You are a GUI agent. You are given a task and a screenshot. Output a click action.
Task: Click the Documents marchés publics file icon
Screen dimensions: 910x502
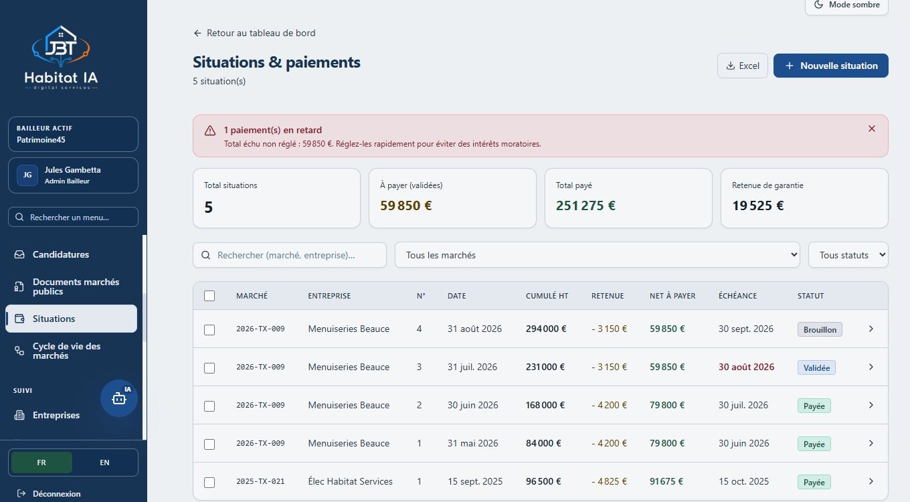pos(19,286)
